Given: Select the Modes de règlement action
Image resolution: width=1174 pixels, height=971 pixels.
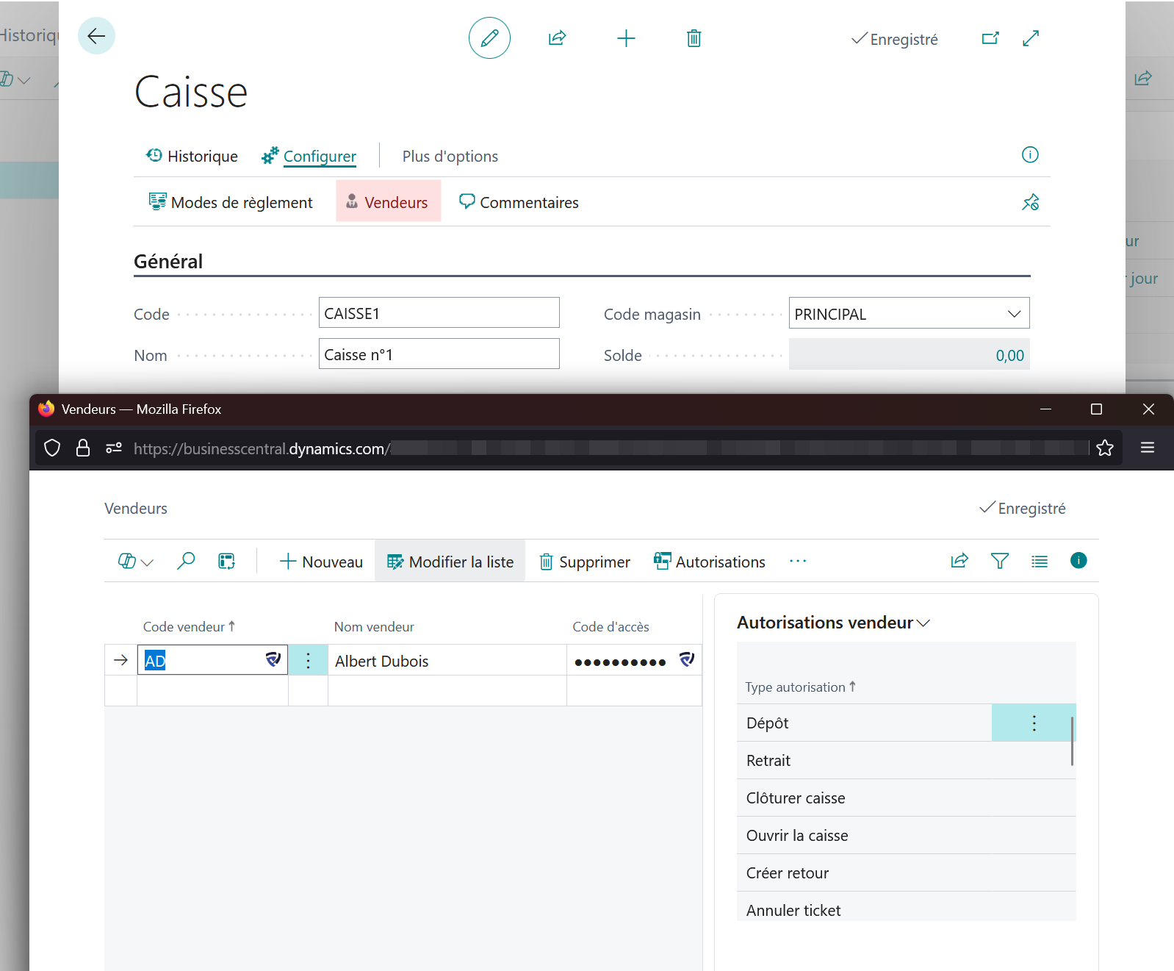Looking at the screenshot, I should [231, 202].
